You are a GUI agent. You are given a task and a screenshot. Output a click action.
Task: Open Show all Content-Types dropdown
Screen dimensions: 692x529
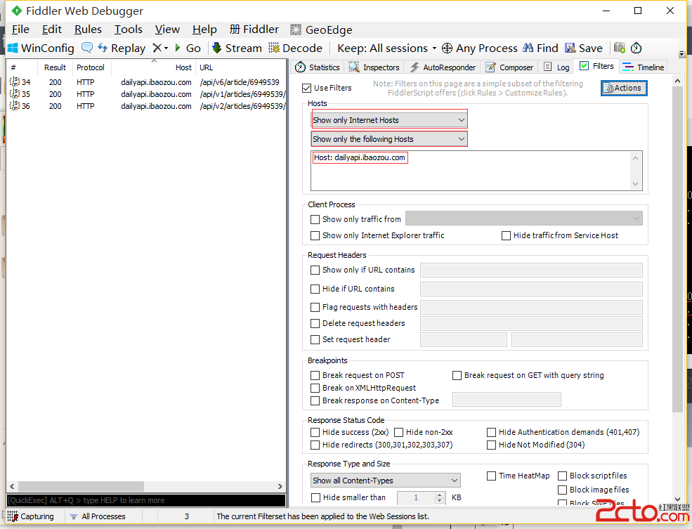(x=385, y=481)
